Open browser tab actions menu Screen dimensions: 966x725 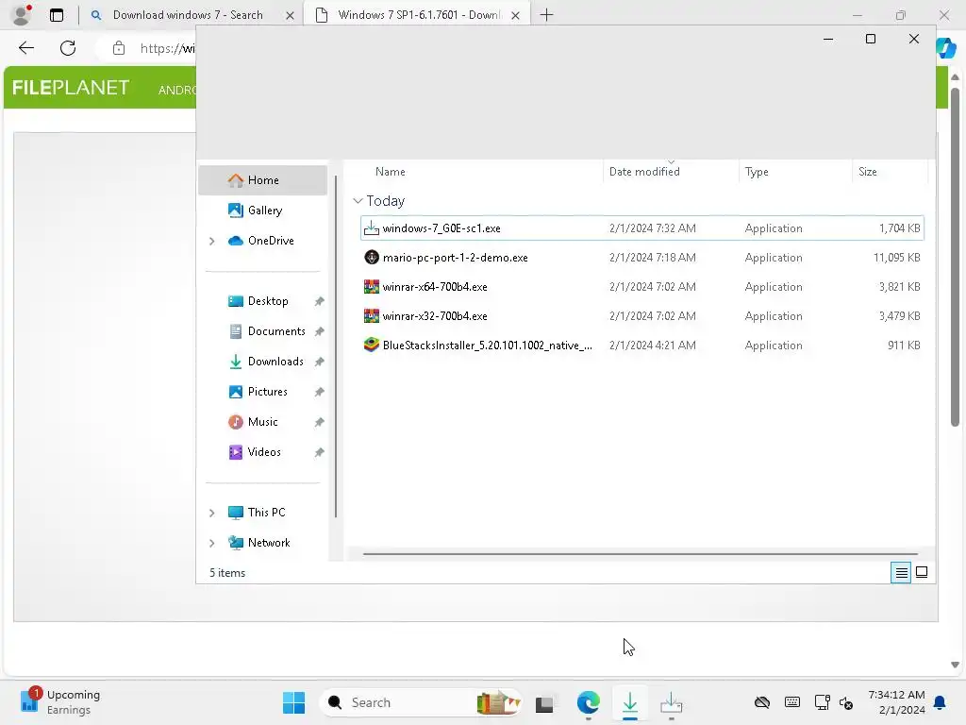(x=57, y=15)
